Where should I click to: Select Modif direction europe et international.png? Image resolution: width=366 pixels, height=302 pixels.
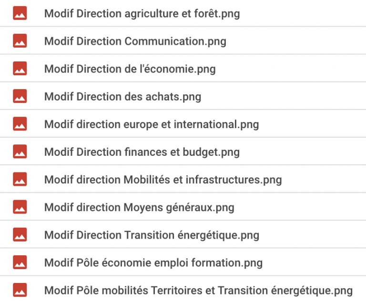(151, 124)
